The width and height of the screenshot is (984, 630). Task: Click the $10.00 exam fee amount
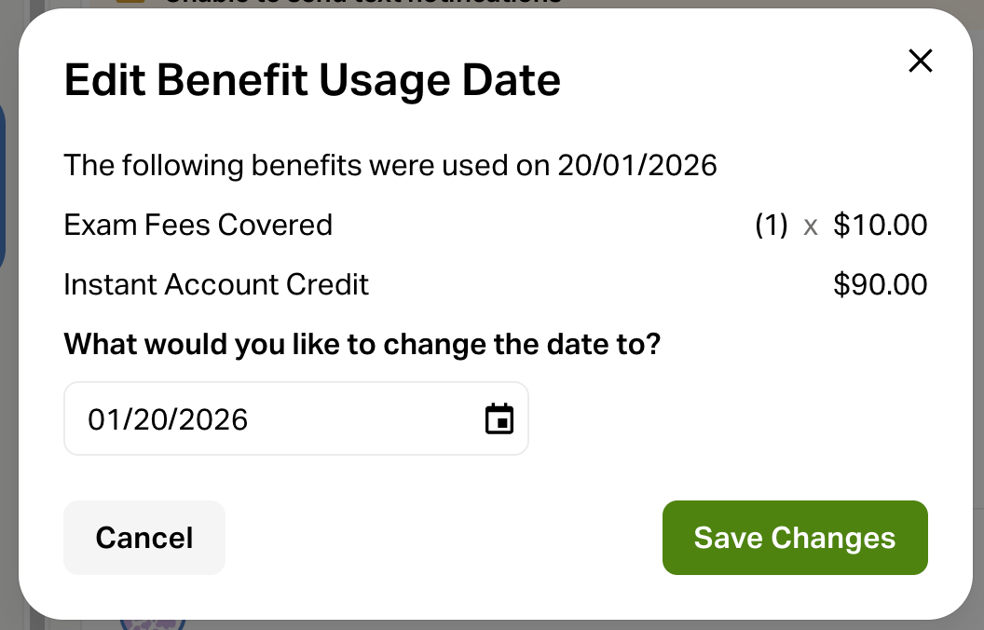click(880, 225)
